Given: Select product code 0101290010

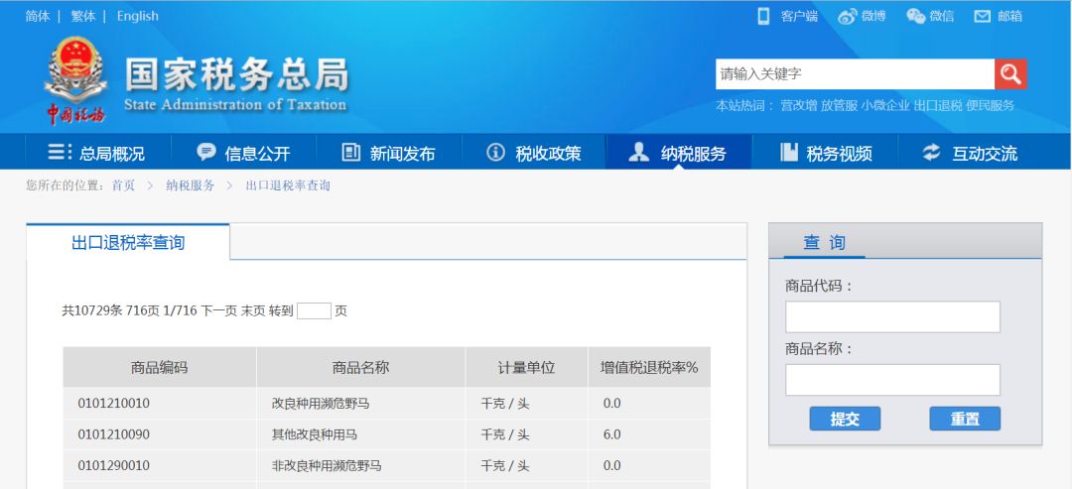Looking at the screenshot, I should [113, 466].
